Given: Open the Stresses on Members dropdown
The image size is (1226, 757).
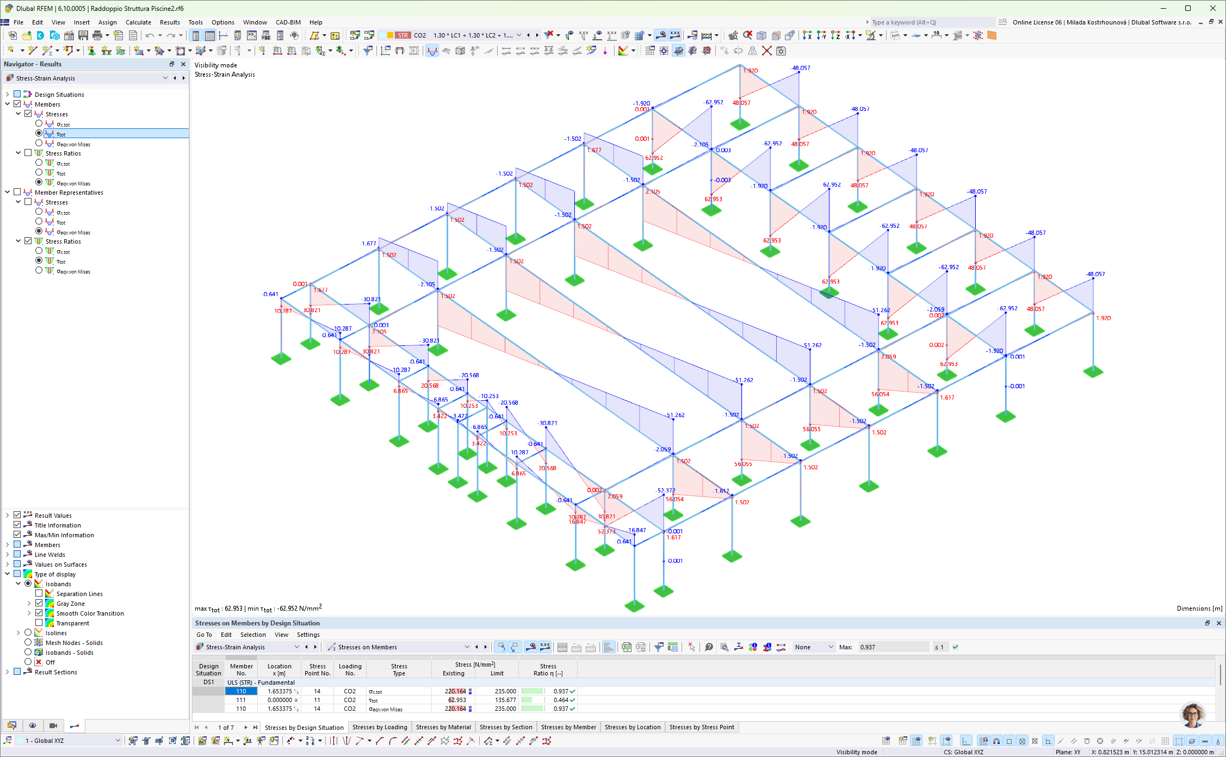Looking at the screenshot, I should [467, 647].
